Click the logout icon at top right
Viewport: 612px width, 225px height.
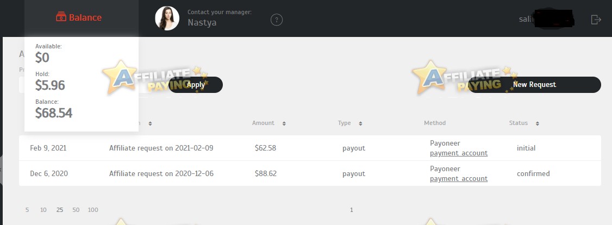pos(596,20)
